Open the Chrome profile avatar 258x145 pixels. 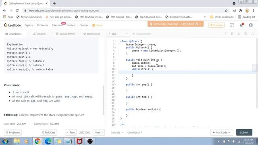point(247,11)
